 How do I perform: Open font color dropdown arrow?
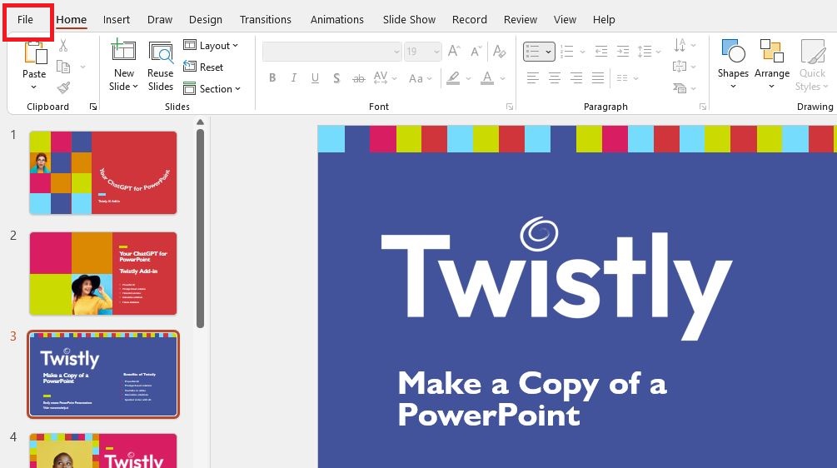(x=502, y=78)
